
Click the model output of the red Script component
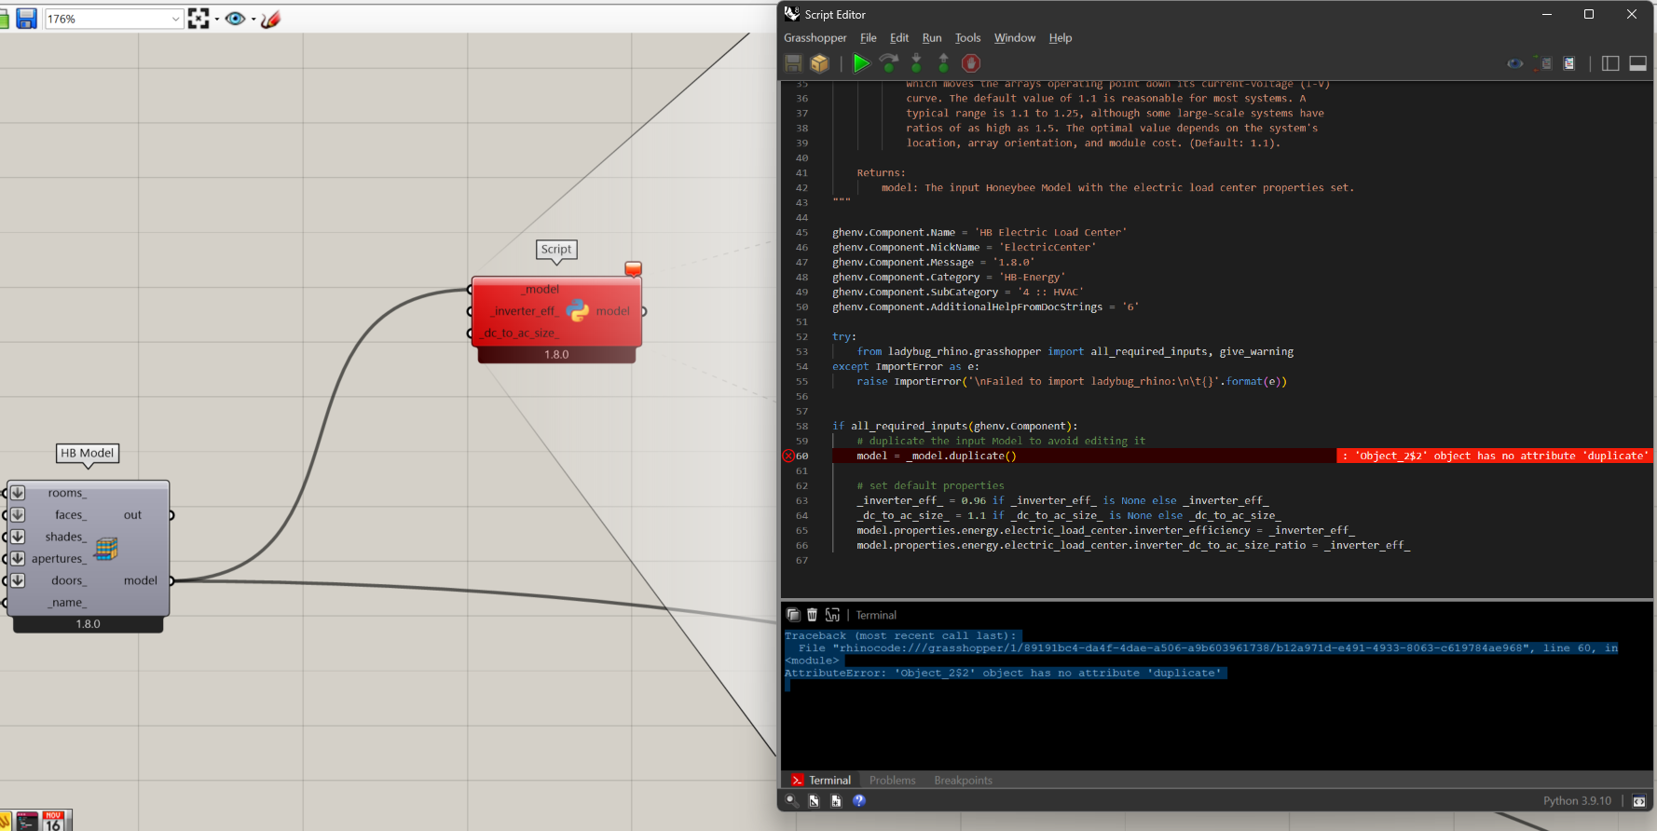coord(612,311)
